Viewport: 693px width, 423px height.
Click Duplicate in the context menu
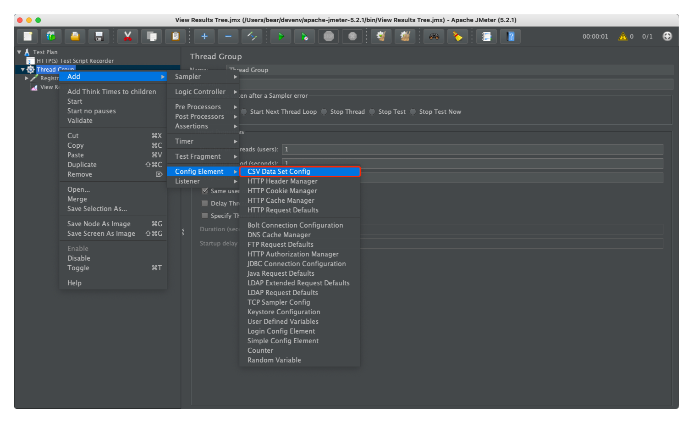pyautogui.click(x=113, y=165)
